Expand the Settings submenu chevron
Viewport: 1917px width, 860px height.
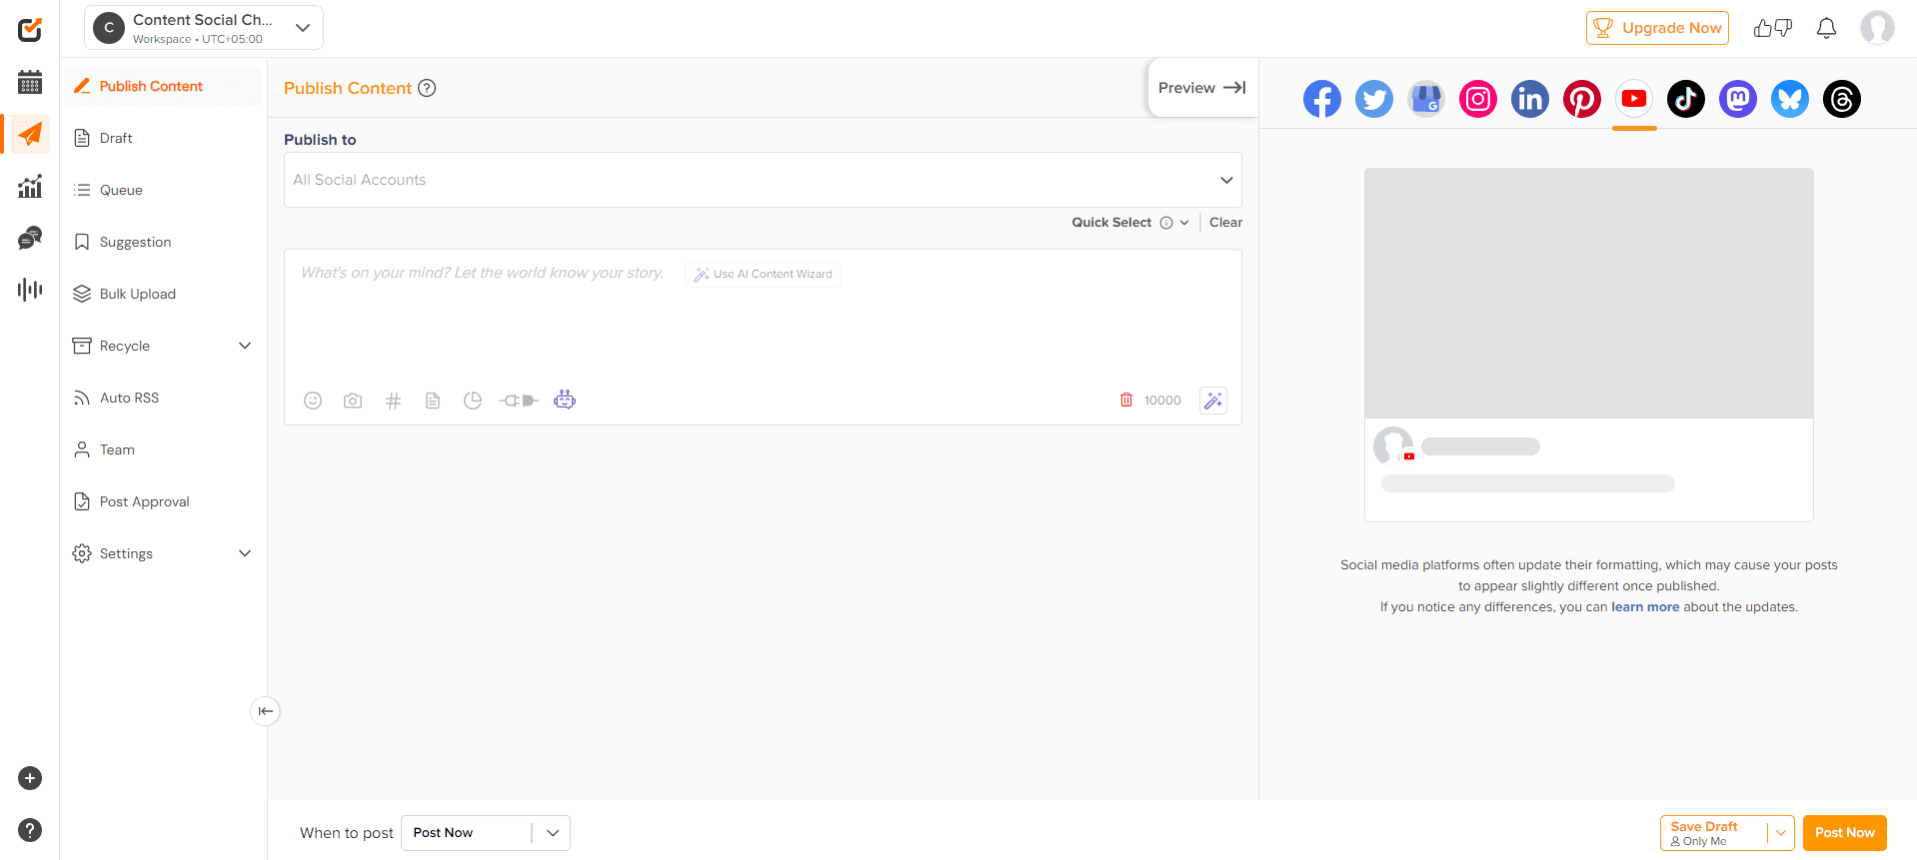tap(245, 553)
